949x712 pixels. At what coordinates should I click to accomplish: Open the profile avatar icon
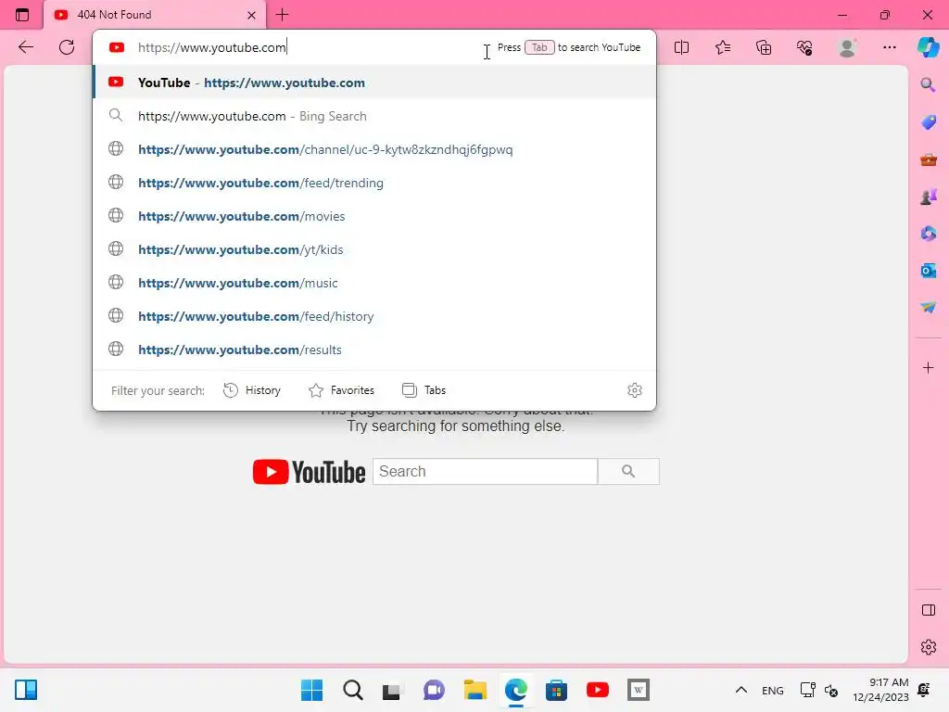point(847,47)
